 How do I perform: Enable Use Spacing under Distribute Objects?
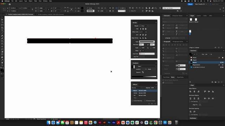(x=190, y=101)
